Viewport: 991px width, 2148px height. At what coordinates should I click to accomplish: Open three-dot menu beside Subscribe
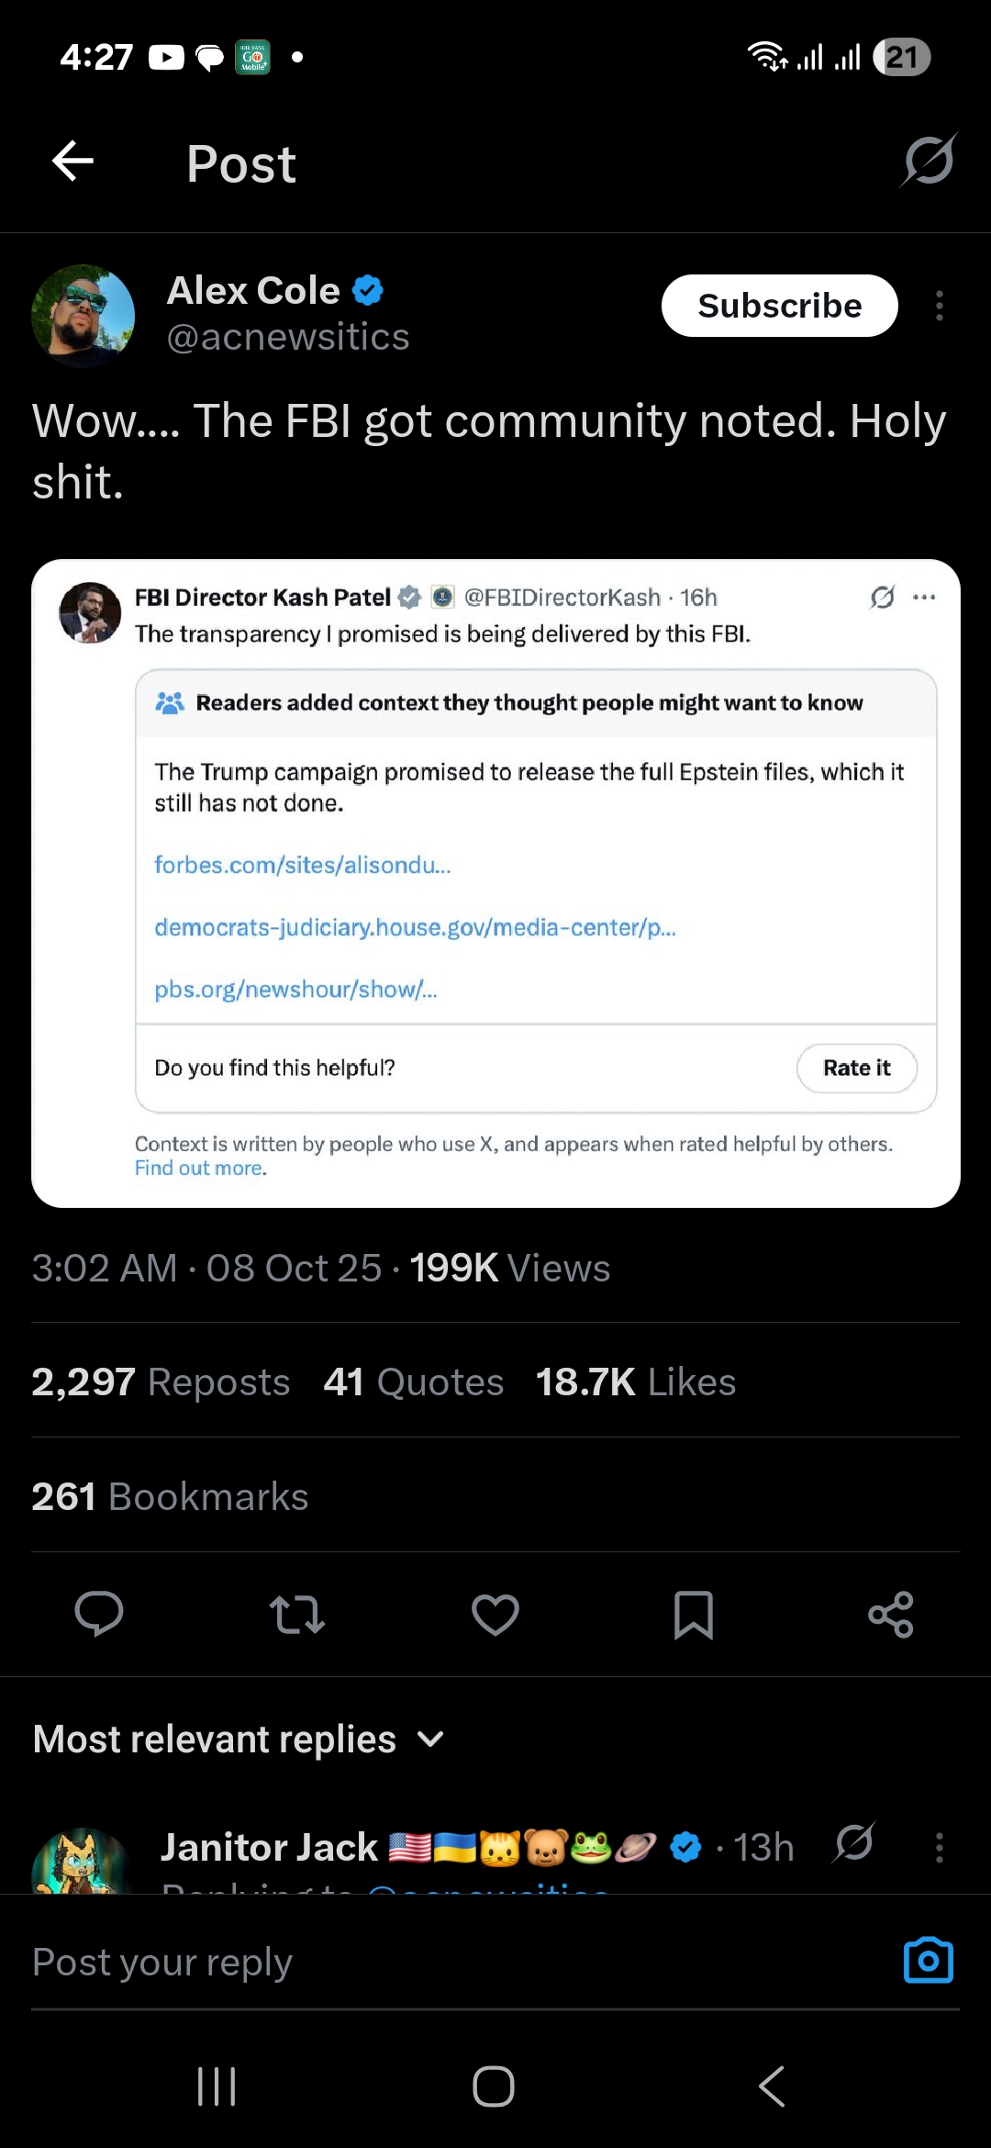point(939,306)
